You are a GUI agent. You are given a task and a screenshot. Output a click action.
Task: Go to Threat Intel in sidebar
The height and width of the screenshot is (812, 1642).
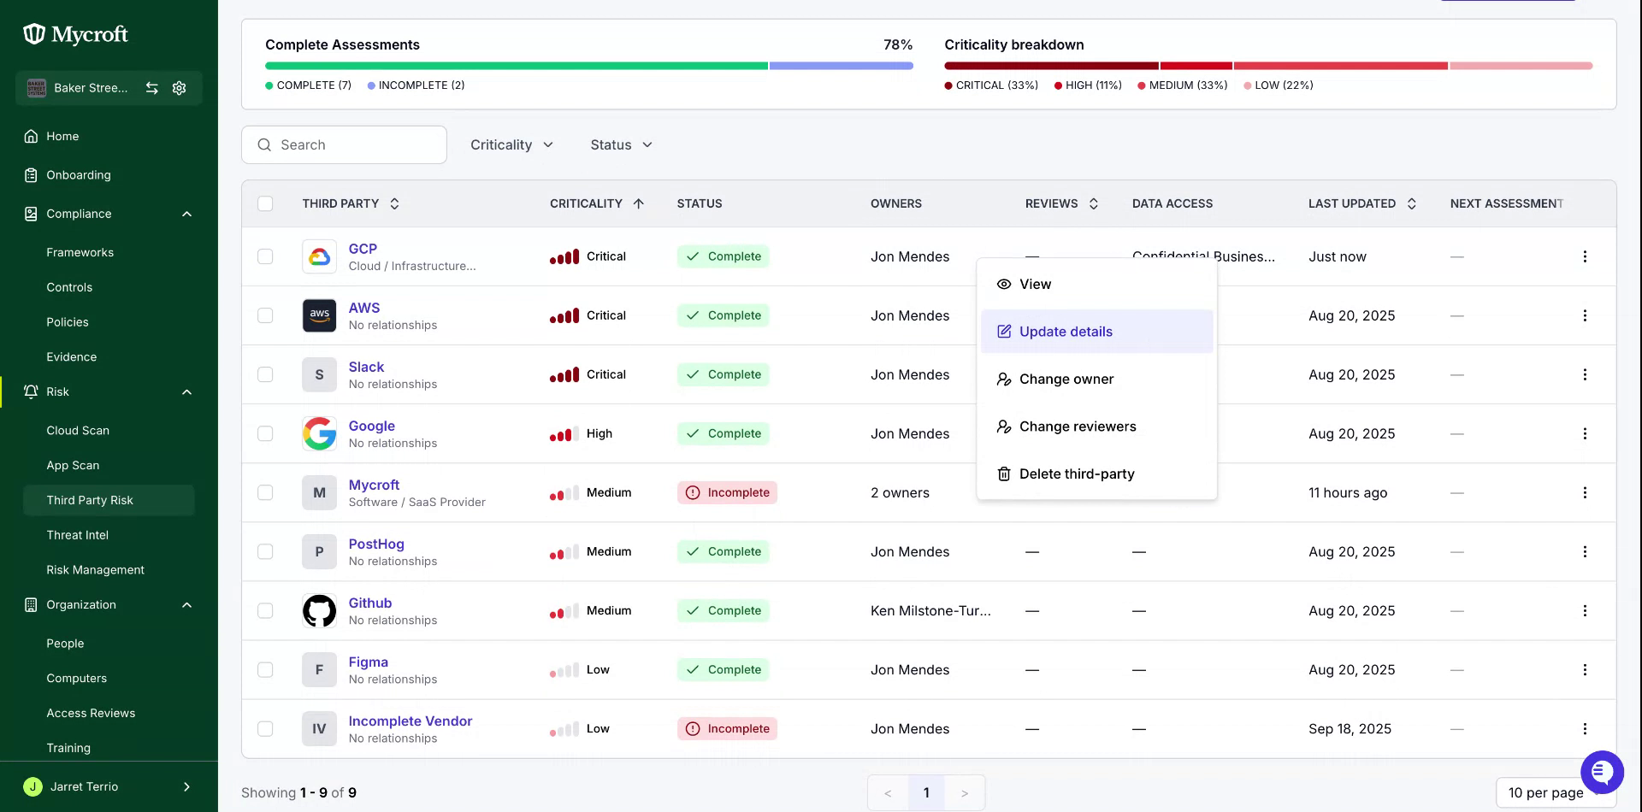pos(77,535)
